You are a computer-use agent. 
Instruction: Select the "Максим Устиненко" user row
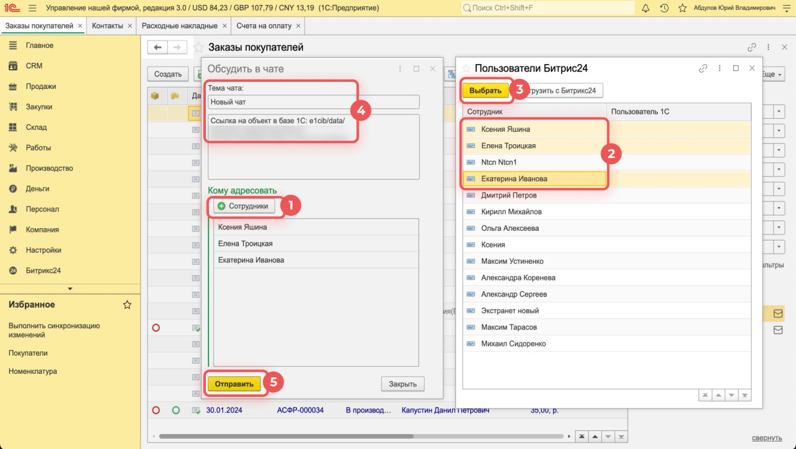pos(607,261)
